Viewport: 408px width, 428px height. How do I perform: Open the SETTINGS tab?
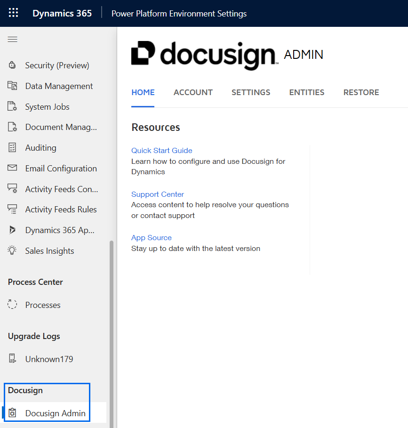(x=251, y=93)
